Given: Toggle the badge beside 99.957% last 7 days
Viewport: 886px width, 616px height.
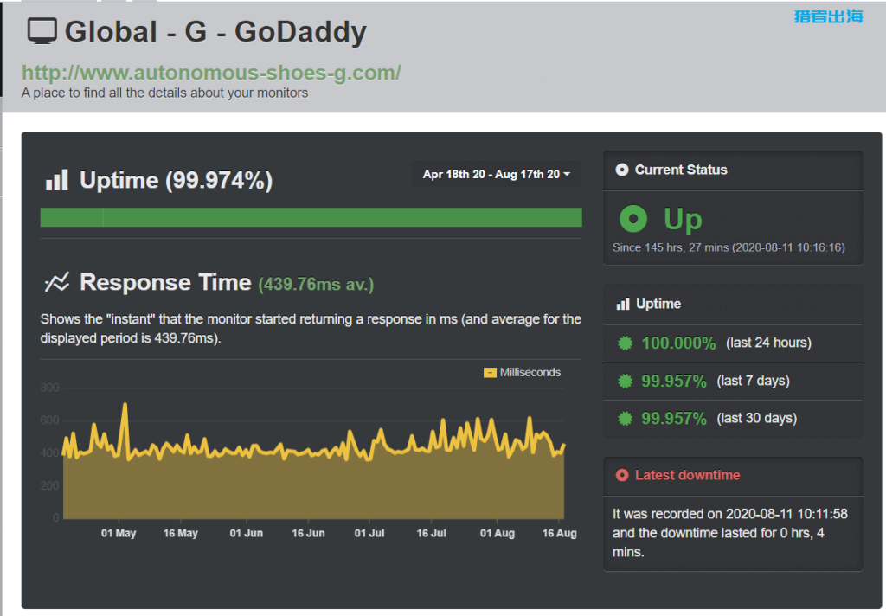Looking at the screenshot, I should click(623, 381).
